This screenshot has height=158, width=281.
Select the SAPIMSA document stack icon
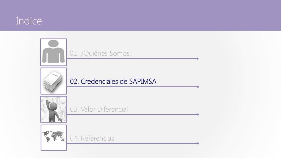click(54, 81)
